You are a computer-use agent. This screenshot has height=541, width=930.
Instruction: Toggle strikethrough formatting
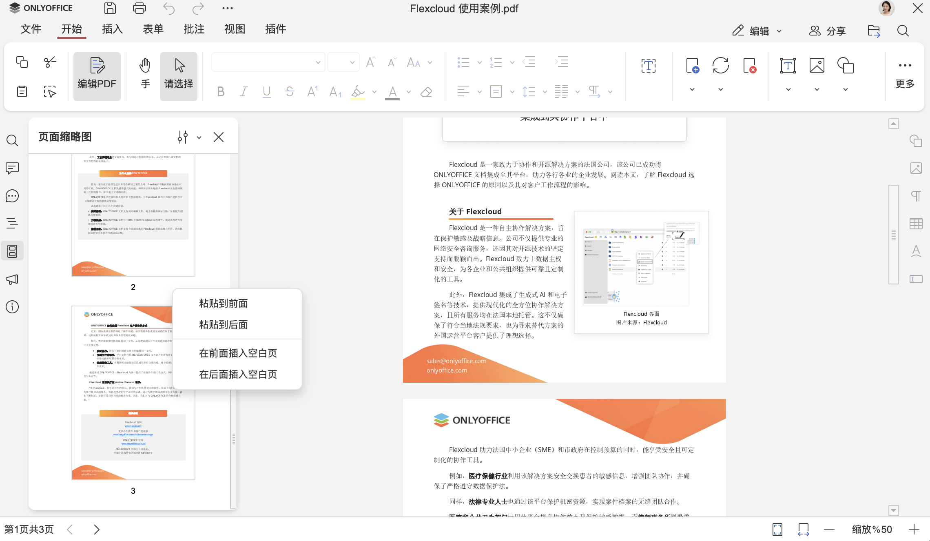click(290, 92)
